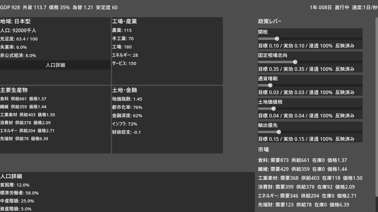Select market row 工業素材: 需要368
This screenshot has height=212, width=378.
tap(310, 178)
